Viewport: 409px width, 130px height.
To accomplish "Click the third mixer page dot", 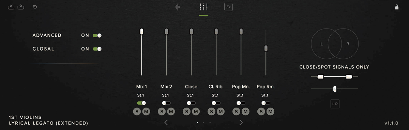I will [210, 122].
